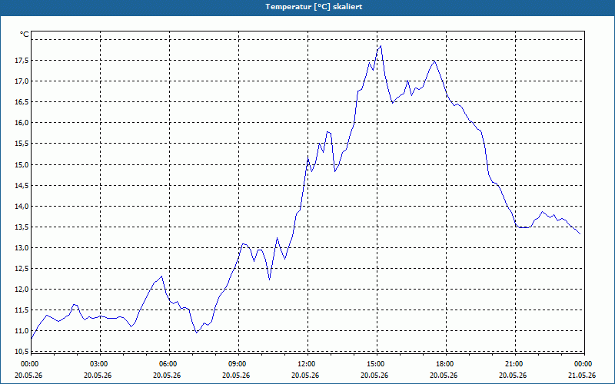Click the 10,5 y-axis value
This screenshot has height=384, width=615.
coord(22,352)
